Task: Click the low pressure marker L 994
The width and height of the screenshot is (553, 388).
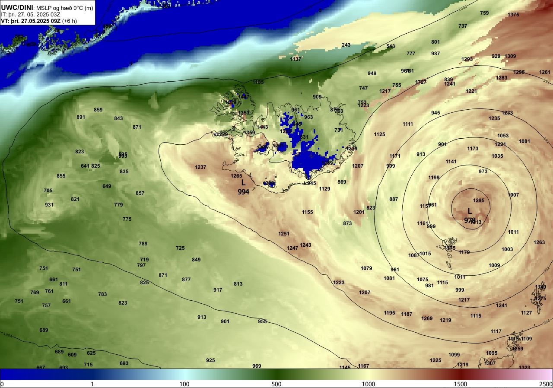Action: point(243,187)
